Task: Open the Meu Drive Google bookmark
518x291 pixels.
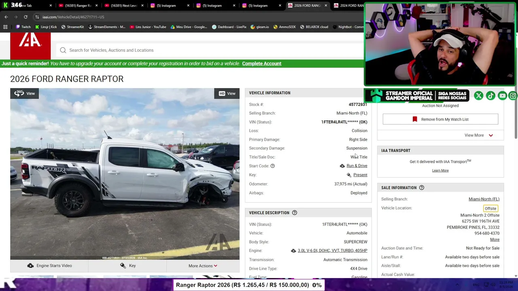Action: point(189,27)
